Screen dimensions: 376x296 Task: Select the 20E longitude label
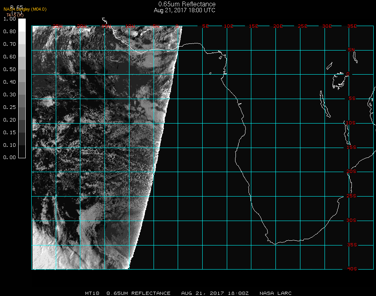278,26
